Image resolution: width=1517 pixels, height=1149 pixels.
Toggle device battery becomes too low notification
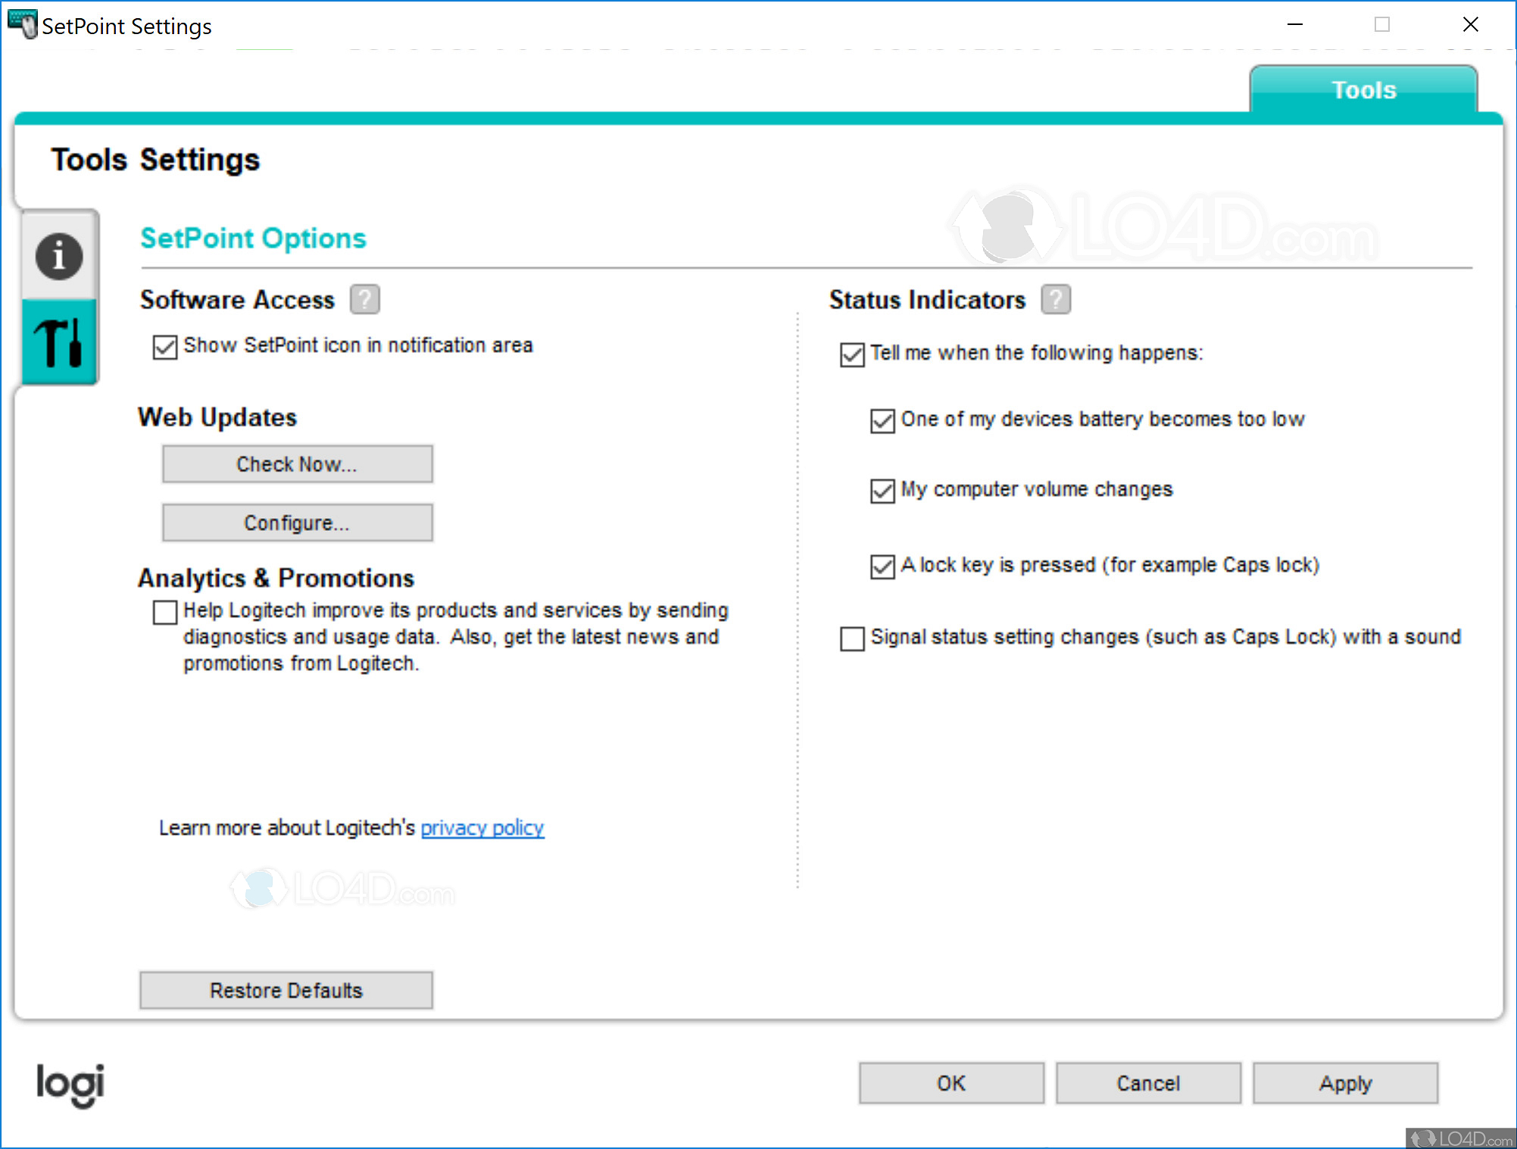coord(883,420)
